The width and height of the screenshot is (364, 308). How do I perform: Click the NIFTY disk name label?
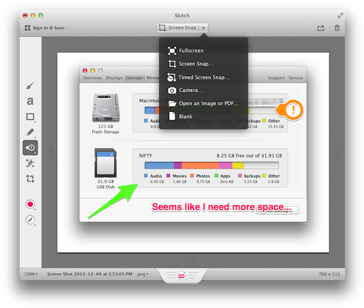[145, 156]
